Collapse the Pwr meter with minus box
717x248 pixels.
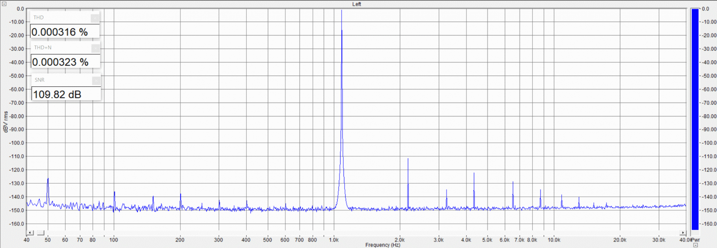(x=695, y=245)
